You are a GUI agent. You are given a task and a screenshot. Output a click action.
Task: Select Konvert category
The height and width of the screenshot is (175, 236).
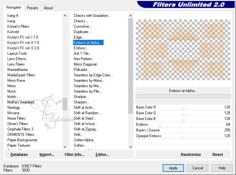13,32
